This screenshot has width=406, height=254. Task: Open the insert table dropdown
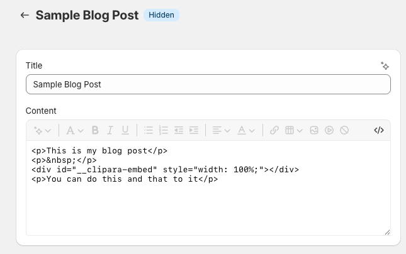point(293,130)
